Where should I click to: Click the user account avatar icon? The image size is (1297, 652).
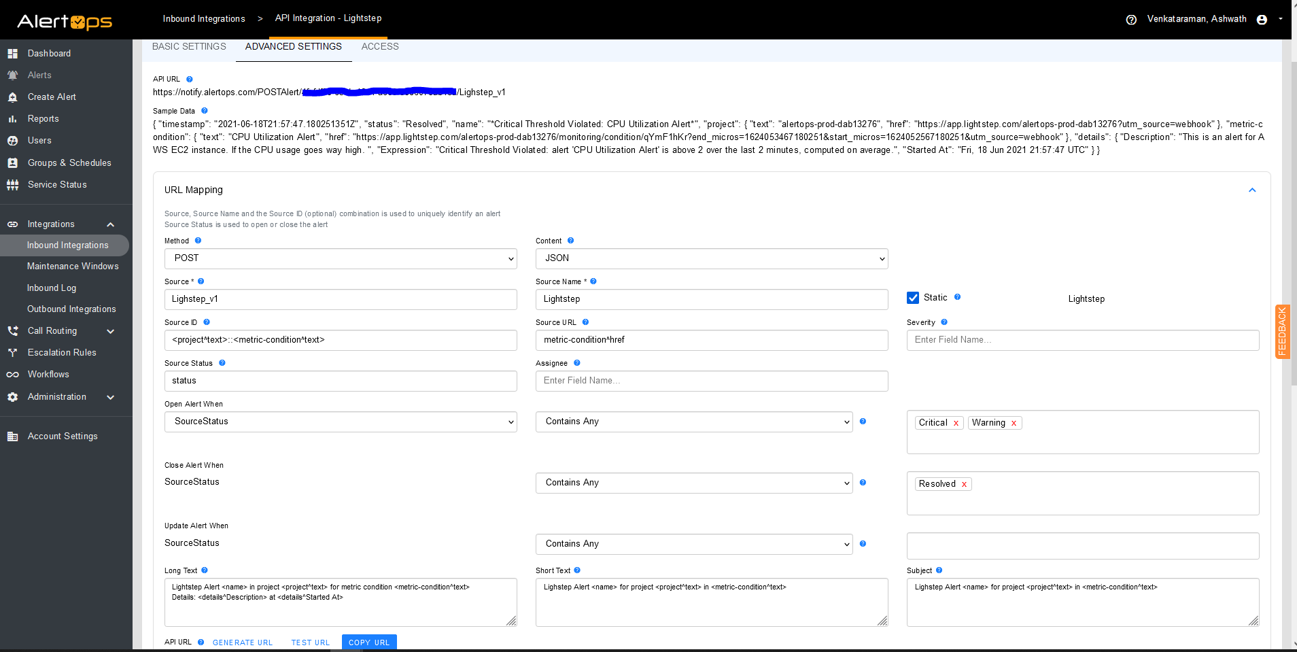coord(1262,20)
